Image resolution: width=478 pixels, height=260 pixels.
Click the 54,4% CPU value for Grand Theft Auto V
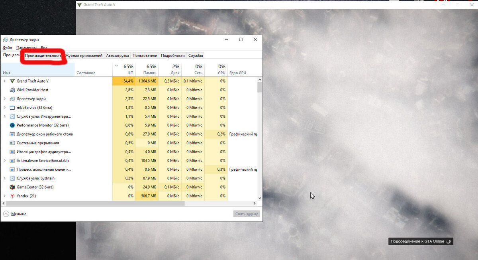[x=124, y=81]
